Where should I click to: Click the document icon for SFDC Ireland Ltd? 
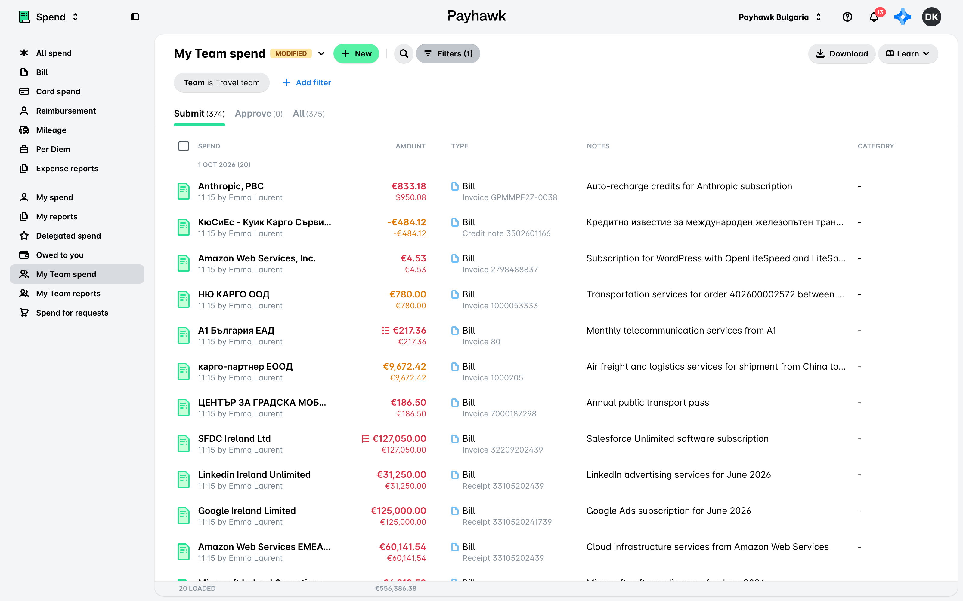[x=183, y=444]
